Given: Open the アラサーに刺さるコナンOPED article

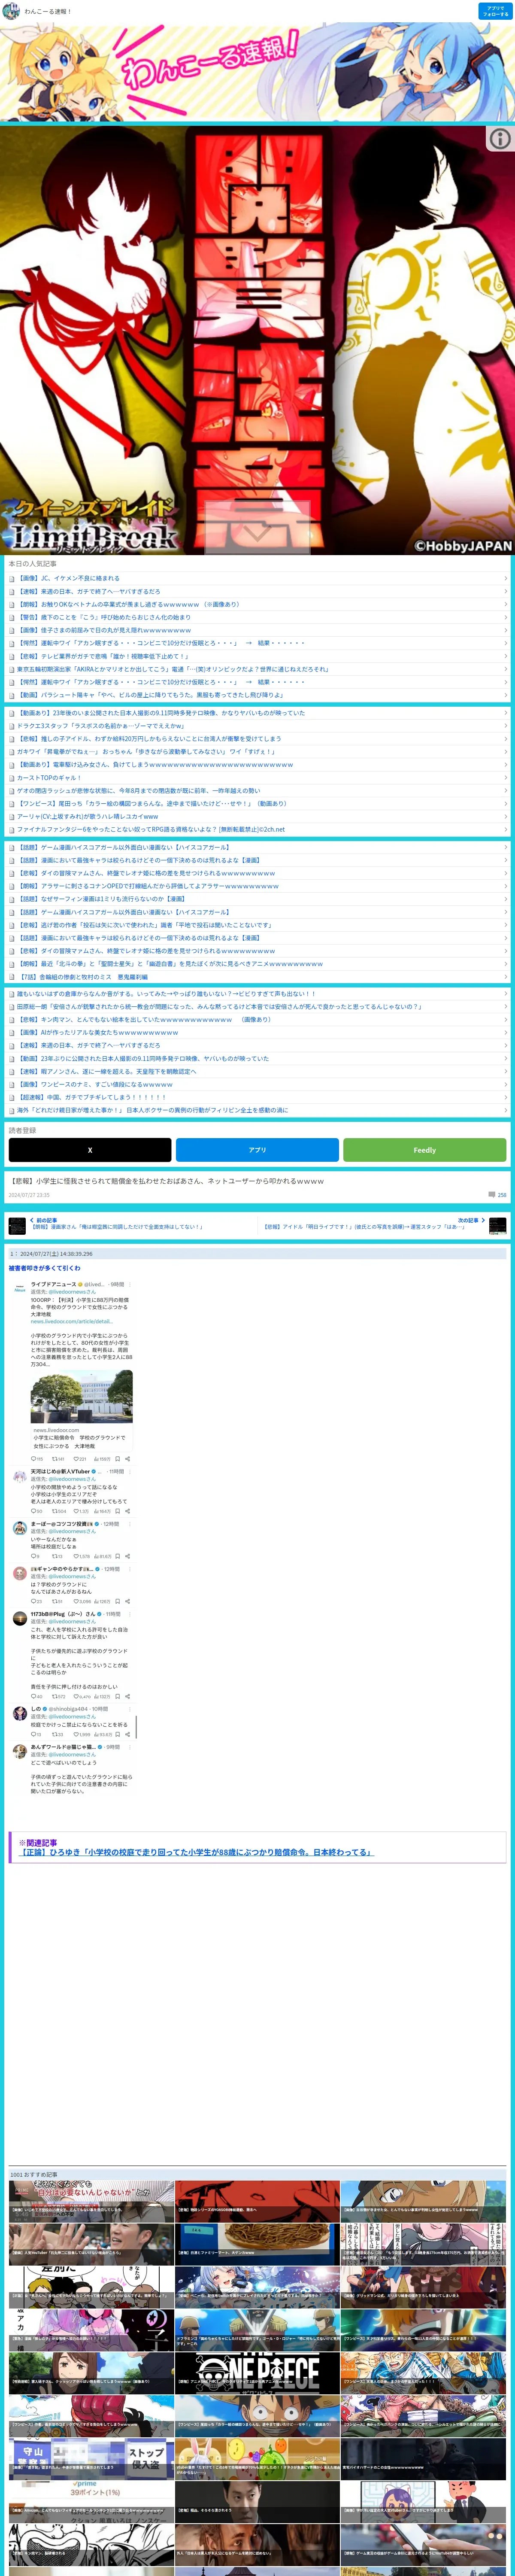Looking at the screenshot, I should pyautogui.click(x=148, y=886).
